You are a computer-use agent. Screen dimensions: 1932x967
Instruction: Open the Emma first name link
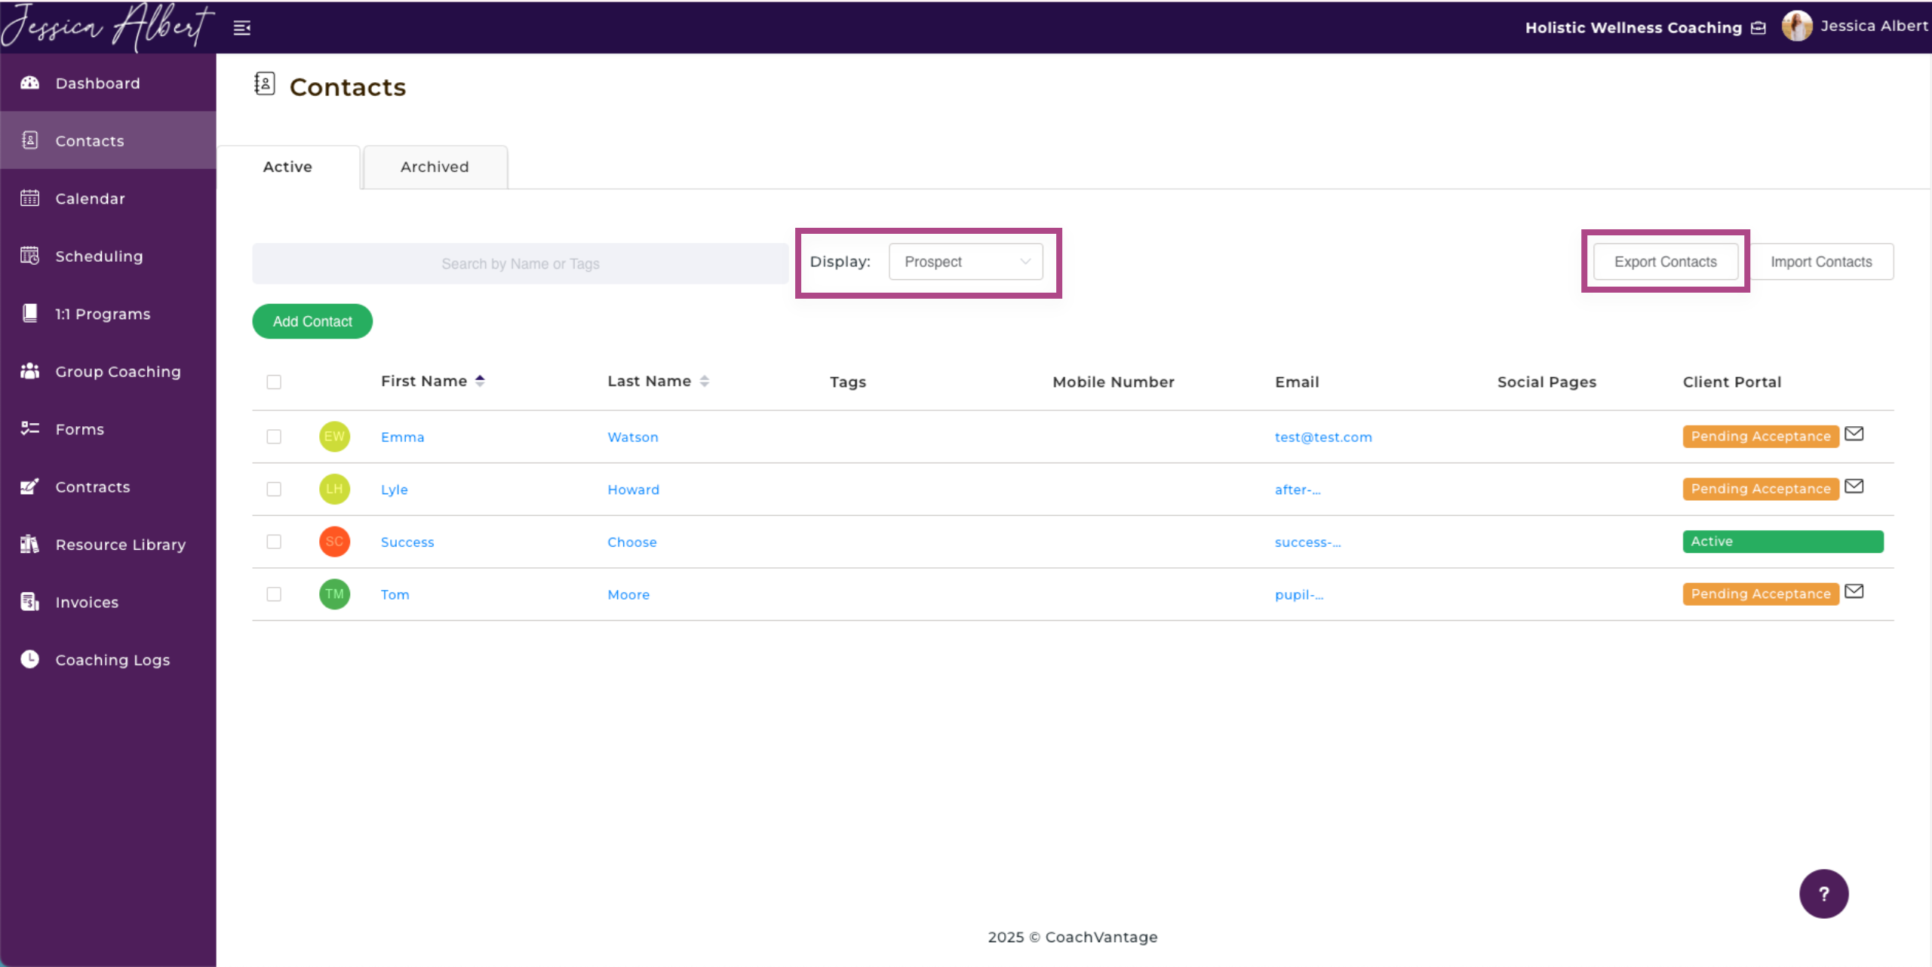point(402,437)
